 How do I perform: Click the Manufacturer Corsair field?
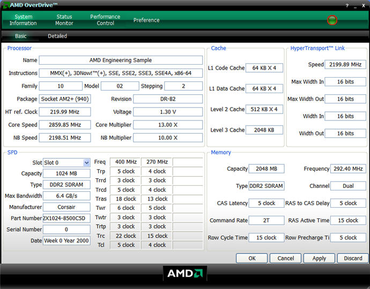tap(66, 207)
